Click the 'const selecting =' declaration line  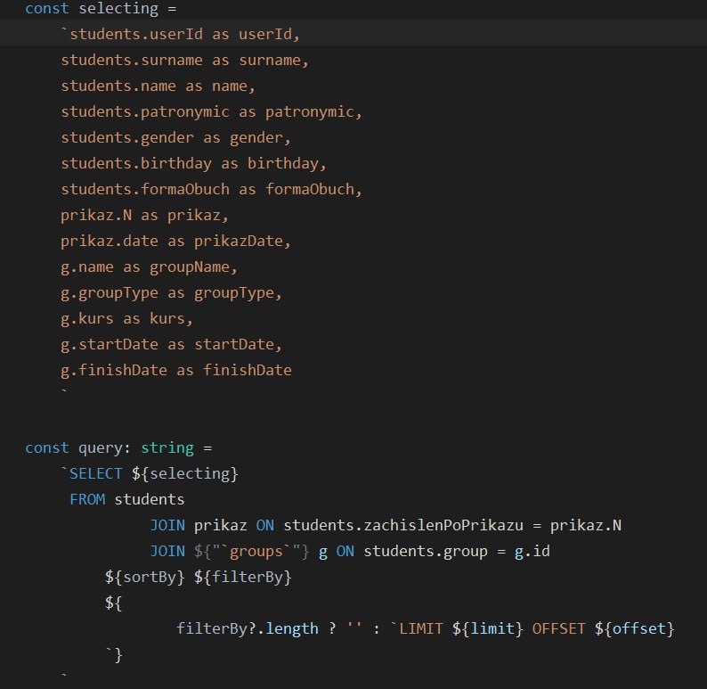pyautogui.click(x=101, y=8)
